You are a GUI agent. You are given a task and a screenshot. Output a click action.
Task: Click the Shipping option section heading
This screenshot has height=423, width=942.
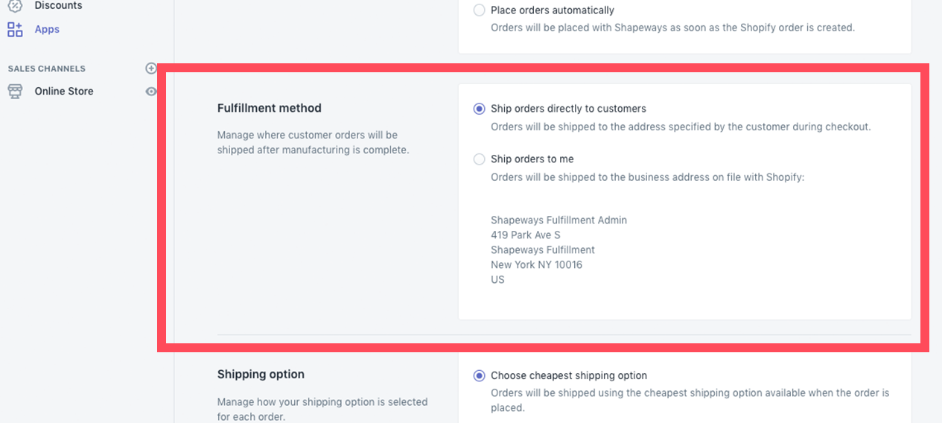(x=261, y=375)
